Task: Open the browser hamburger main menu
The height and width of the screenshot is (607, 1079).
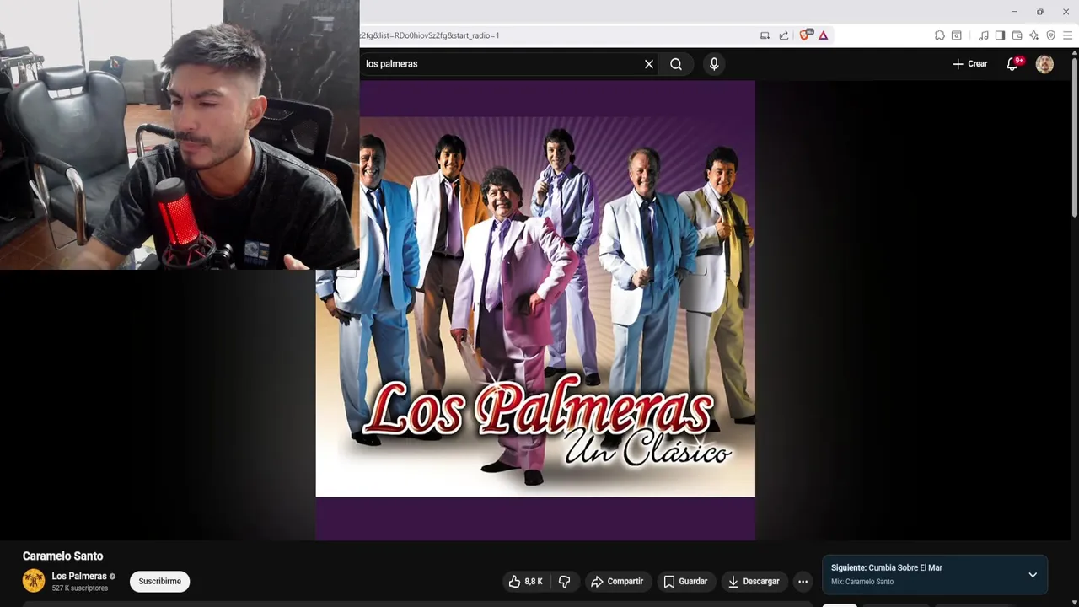Action: click(1067, 35)
